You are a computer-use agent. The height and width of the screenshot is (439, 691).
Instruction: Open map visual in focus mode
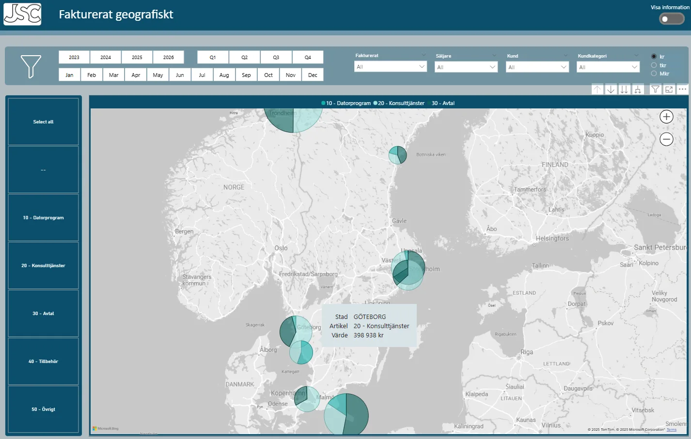[669, 89]
